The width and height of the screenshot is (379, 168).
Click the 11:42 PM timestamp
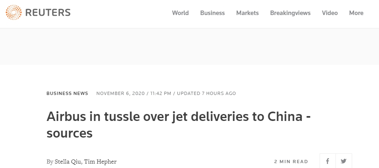pyautogui.click(x=161, y=93)
